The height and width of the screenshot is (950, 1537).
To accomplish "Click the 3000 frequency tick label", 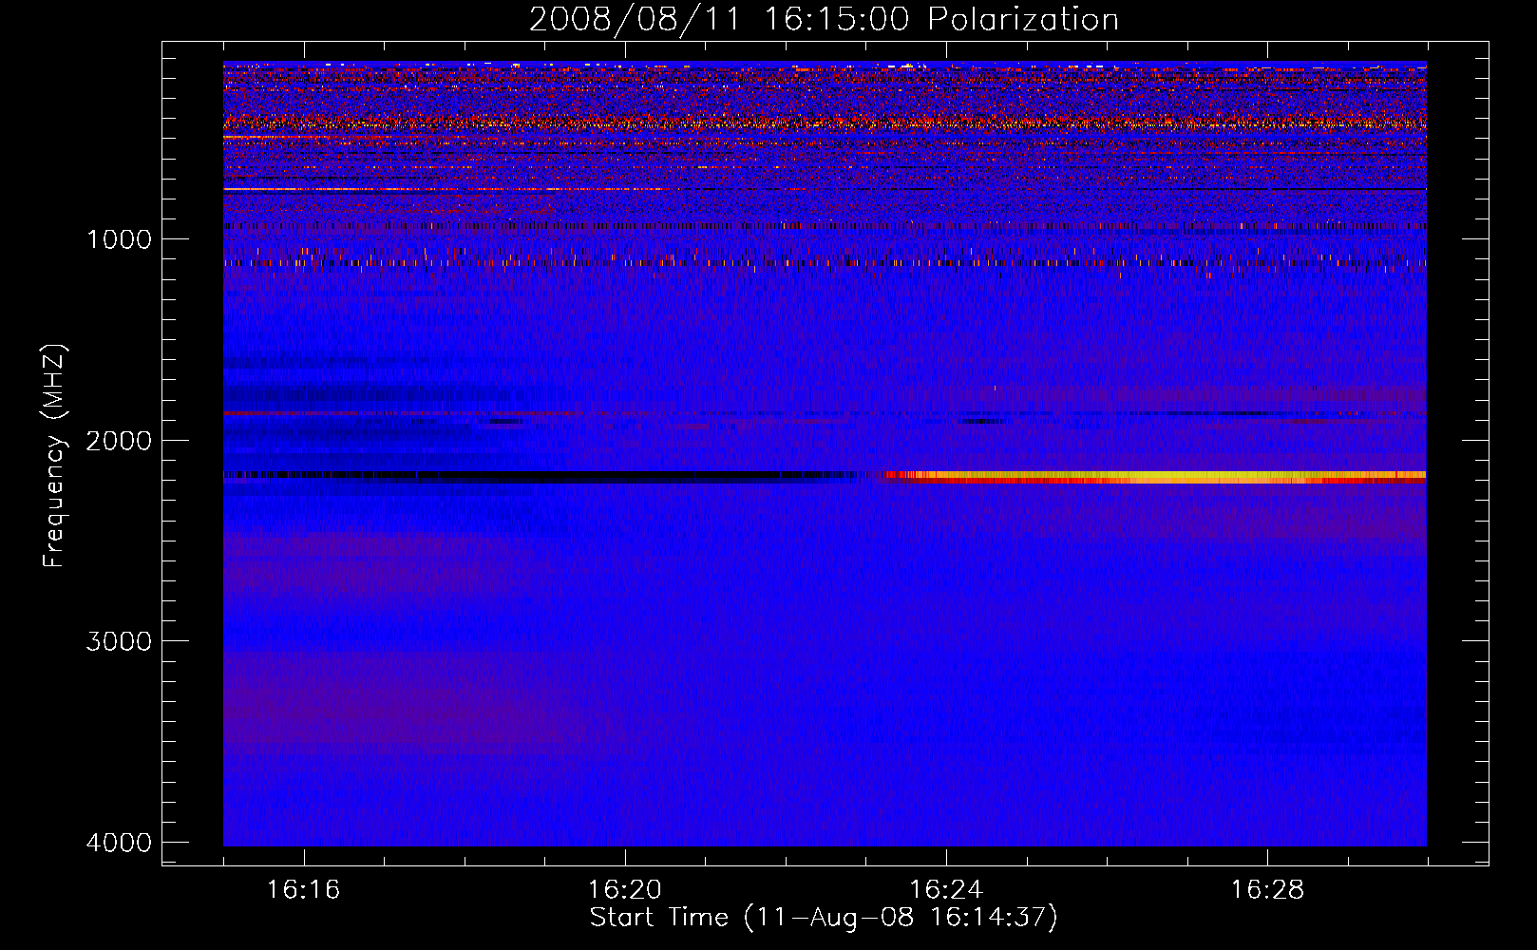I will [119, 641].
